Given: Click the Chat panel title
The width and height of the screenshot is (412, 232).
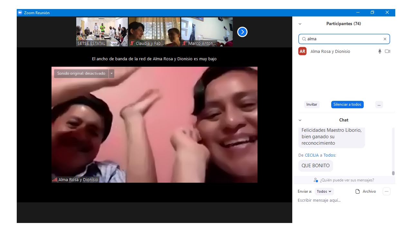Looking at the screenshot, I should [x=343, y=120].
